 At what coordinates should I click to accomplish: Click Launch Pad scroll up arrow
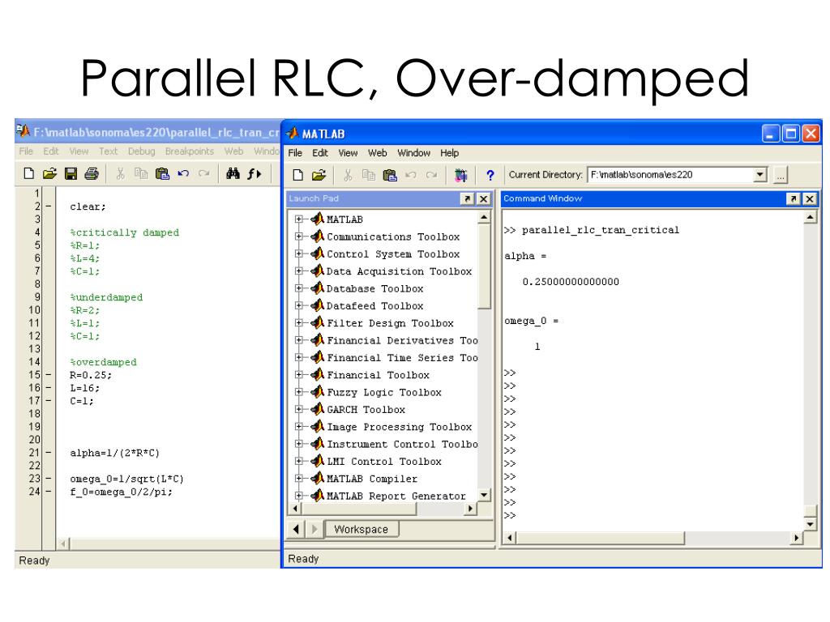[484, 217]
